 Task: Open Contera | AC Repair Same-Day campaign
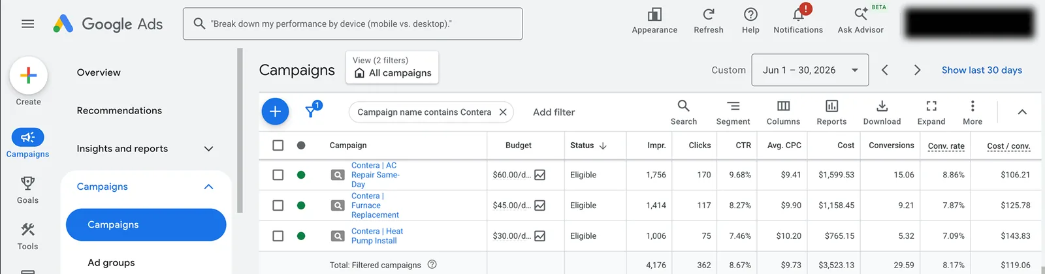click(x=375, y=175)
